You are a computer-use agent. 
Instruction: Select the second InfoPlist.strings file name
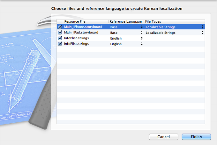(76, 44)
